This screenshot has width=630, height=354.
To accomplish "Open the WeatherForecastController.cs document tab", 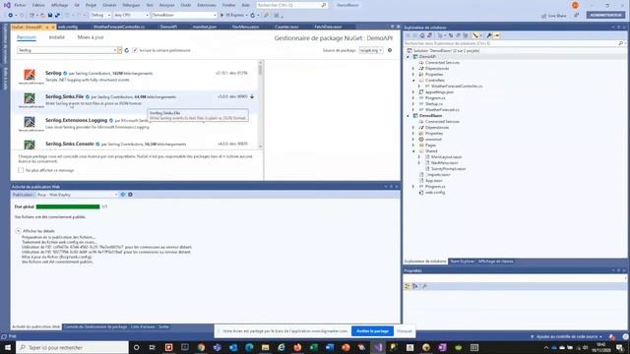I will click(119, 27).
